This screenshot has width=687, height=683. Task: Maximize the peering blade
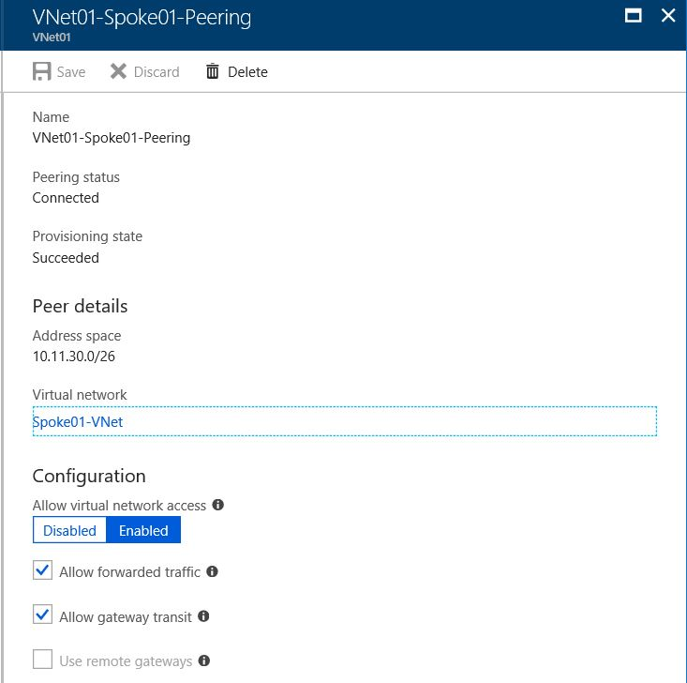633,15
